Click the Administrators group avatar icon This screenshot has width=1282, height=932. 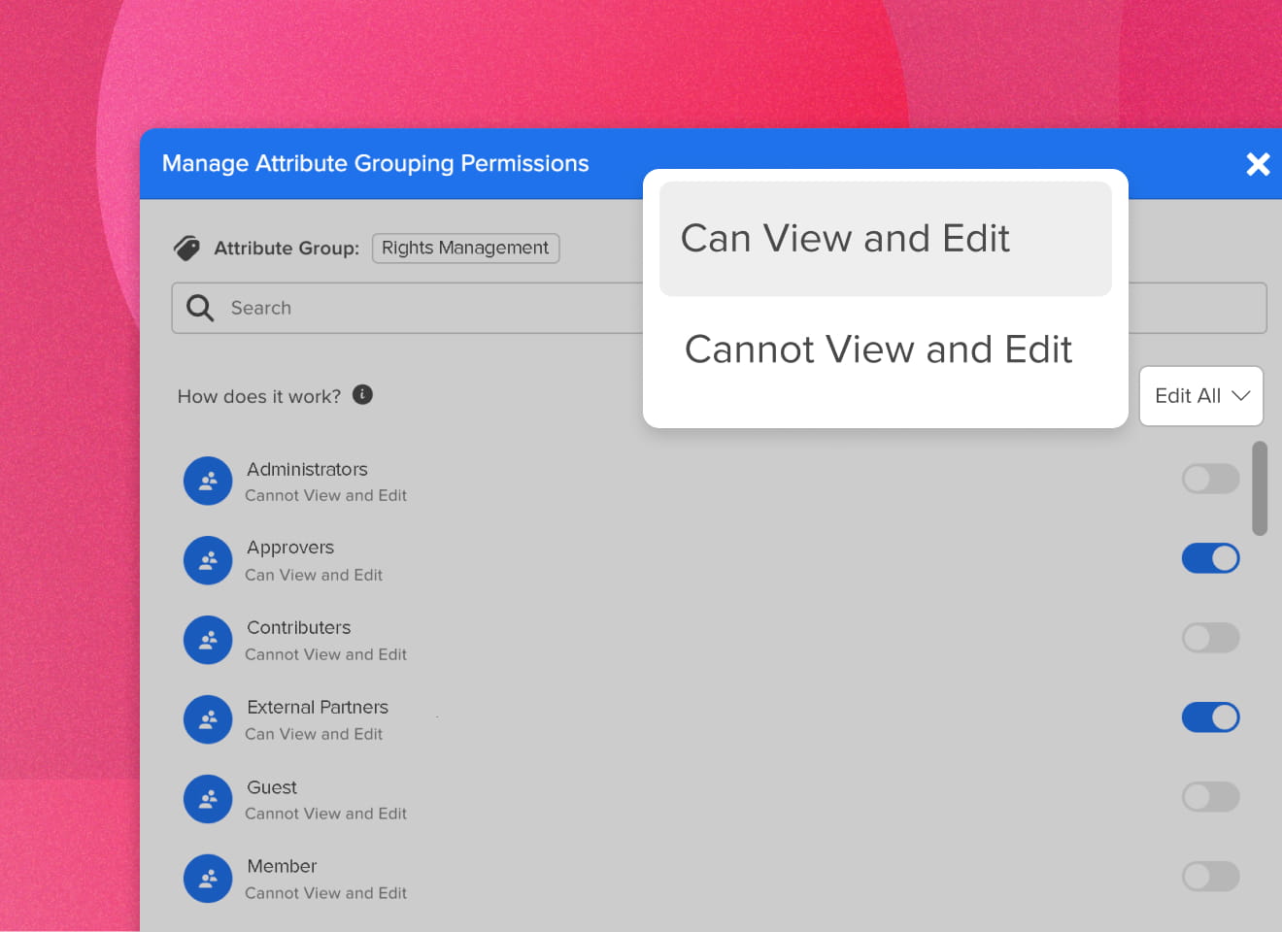tap(208, 481)
